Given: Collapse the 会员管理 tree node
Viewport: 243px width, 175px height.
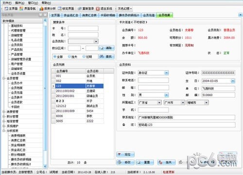Looking at the screenshot, I should click(4, 78).
